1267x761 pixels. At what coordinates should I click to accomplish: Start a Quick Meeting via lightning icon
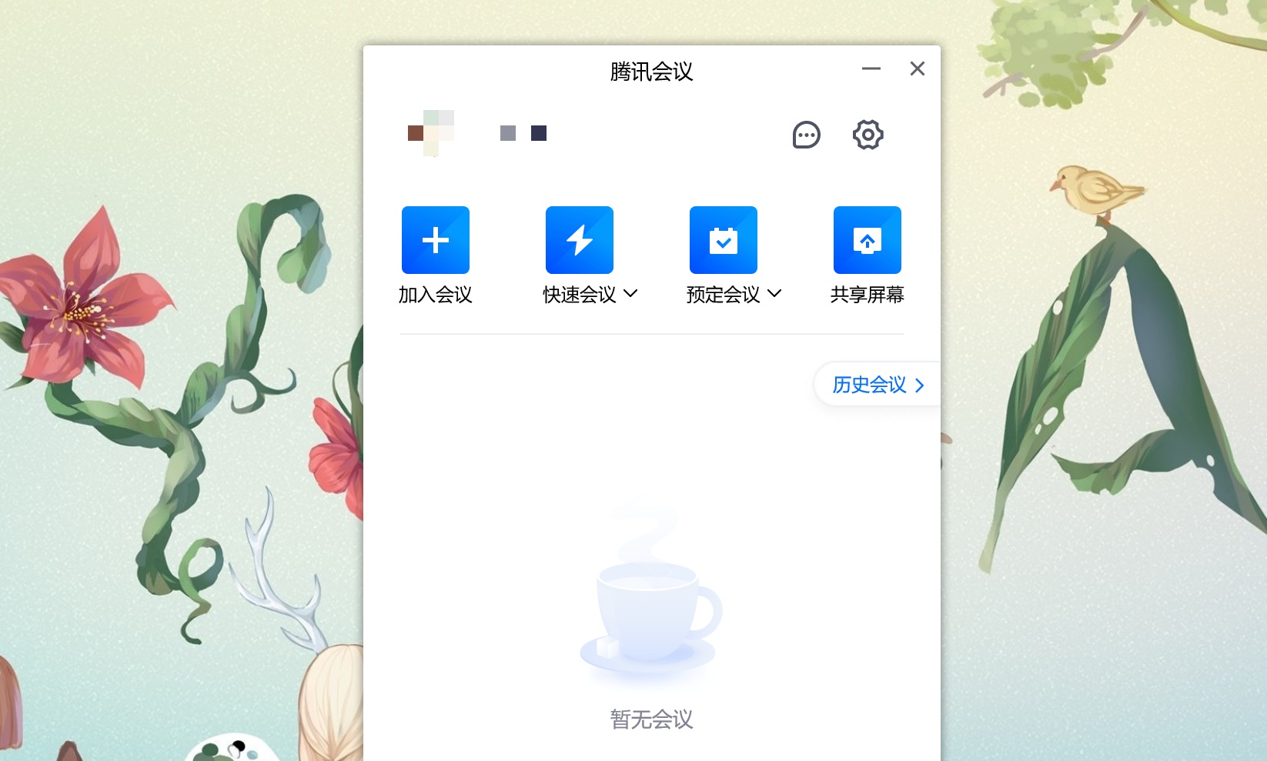(x=580, y=240)
